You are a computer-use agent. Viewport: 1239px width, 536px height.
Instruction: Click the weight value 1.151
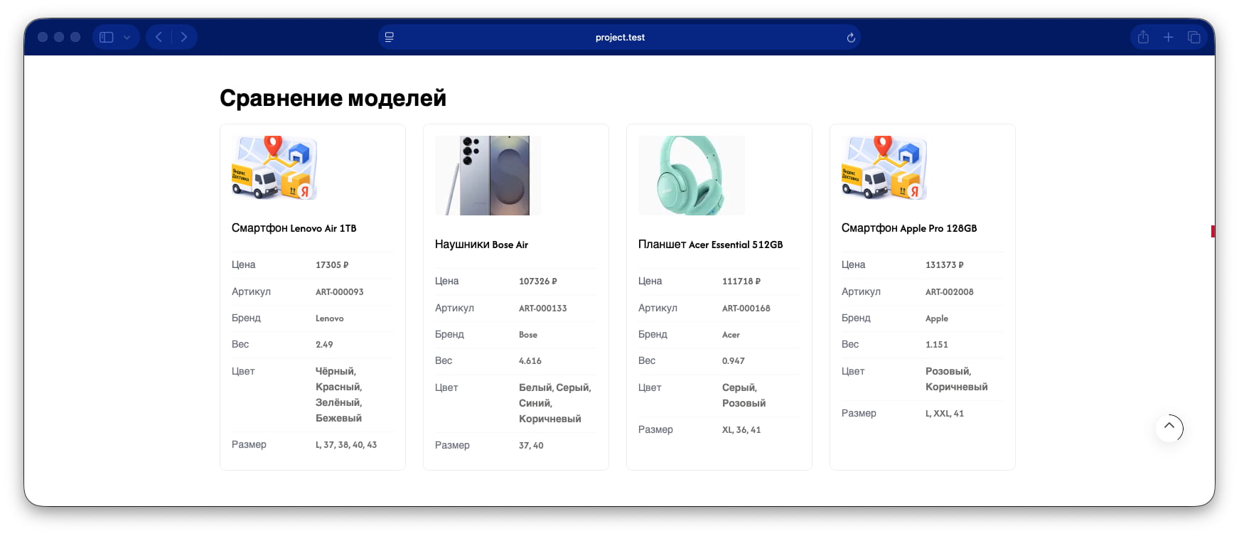tap(937, 344)
